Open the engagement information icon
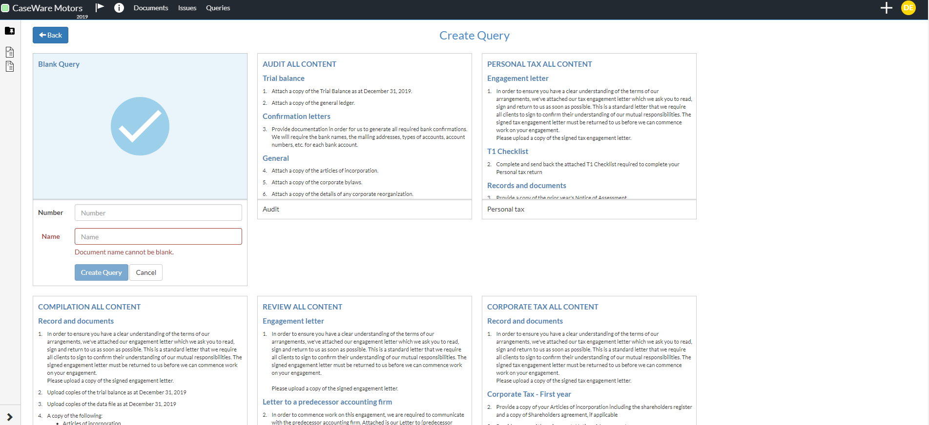 [x=119, y=8]
